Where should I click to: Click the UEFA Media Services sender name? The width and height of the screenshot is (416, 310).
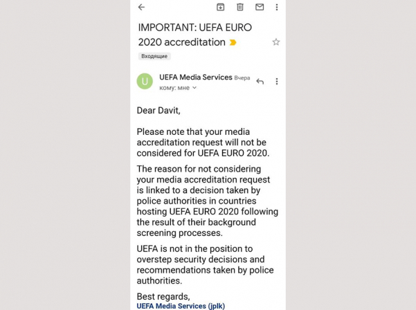point(196,77)
